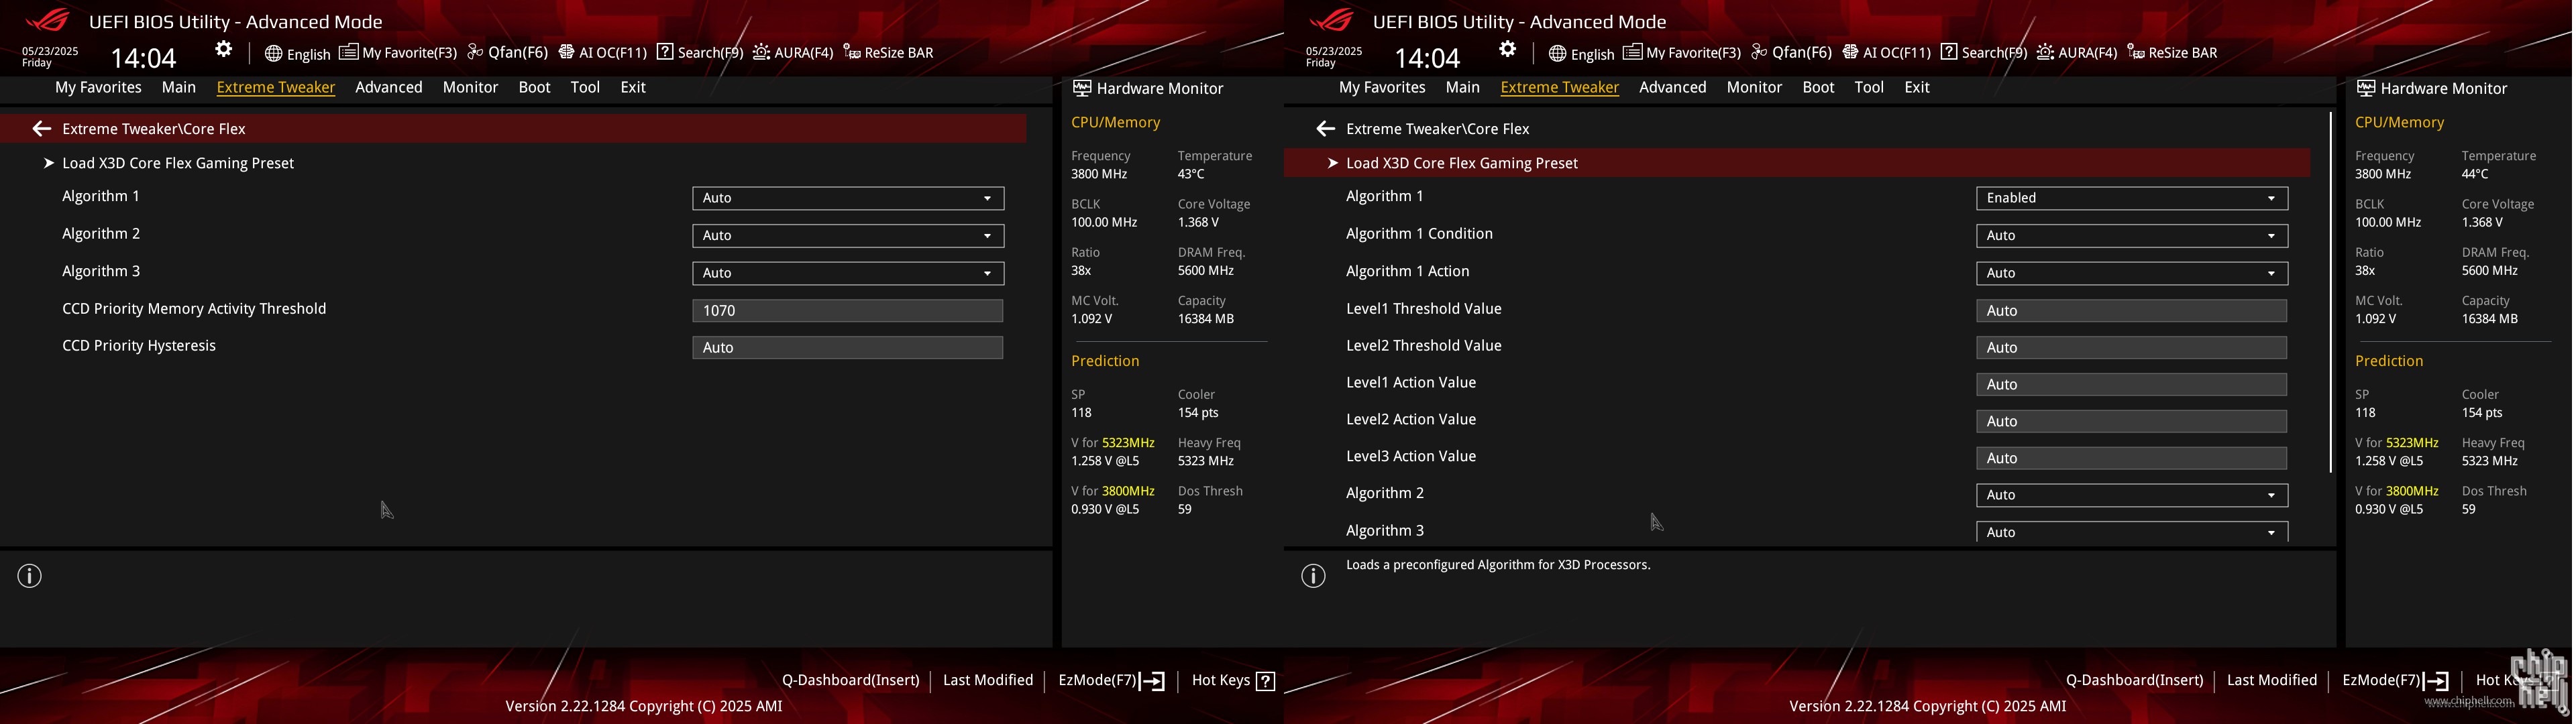Open Main tab in left screen
The width and height of the screenshot is (2576, 724).
(x=179, y=87)
